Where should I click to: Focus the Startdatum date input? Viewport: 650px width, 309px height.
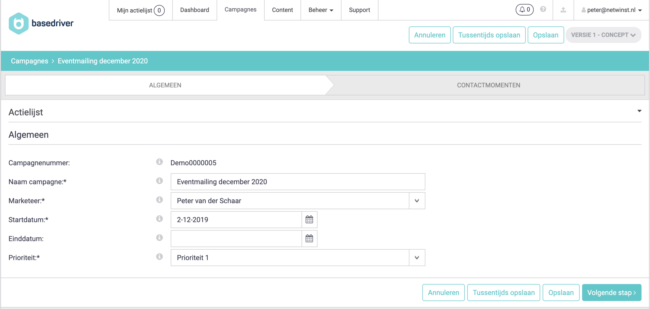(x=236, y=220)
